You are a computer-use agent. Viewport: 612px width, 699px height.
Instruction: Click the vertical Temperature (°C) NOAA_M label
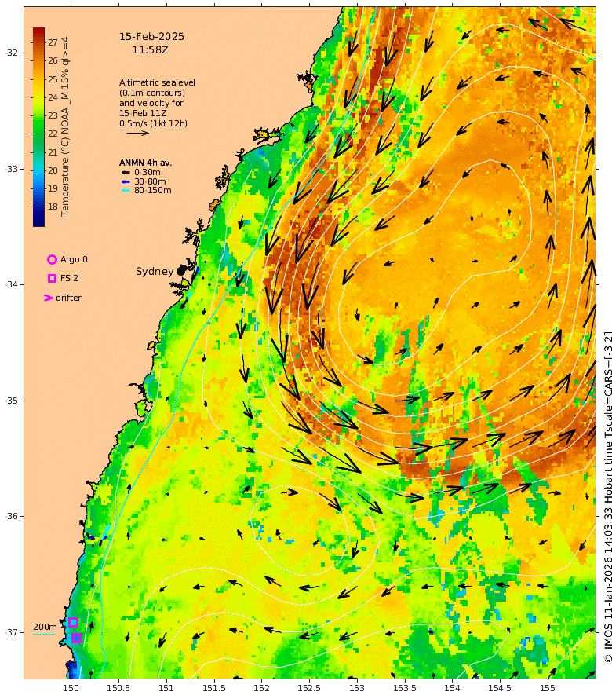click(x=65, y=126)
